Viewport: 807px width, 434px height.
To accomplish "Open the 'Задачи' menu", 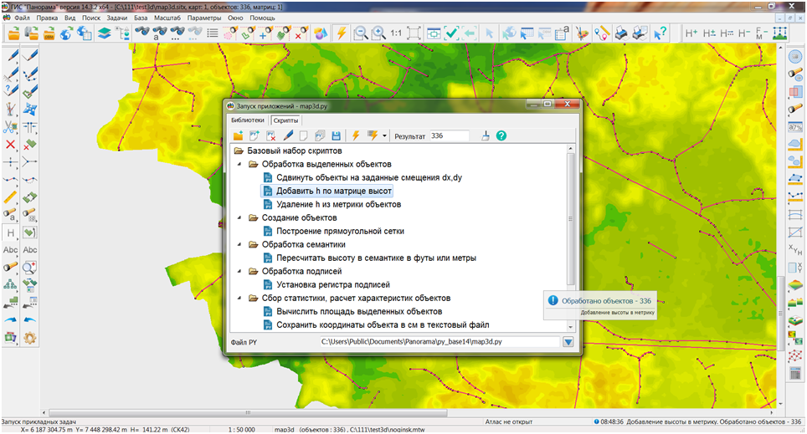I will (x=116, y=17).
